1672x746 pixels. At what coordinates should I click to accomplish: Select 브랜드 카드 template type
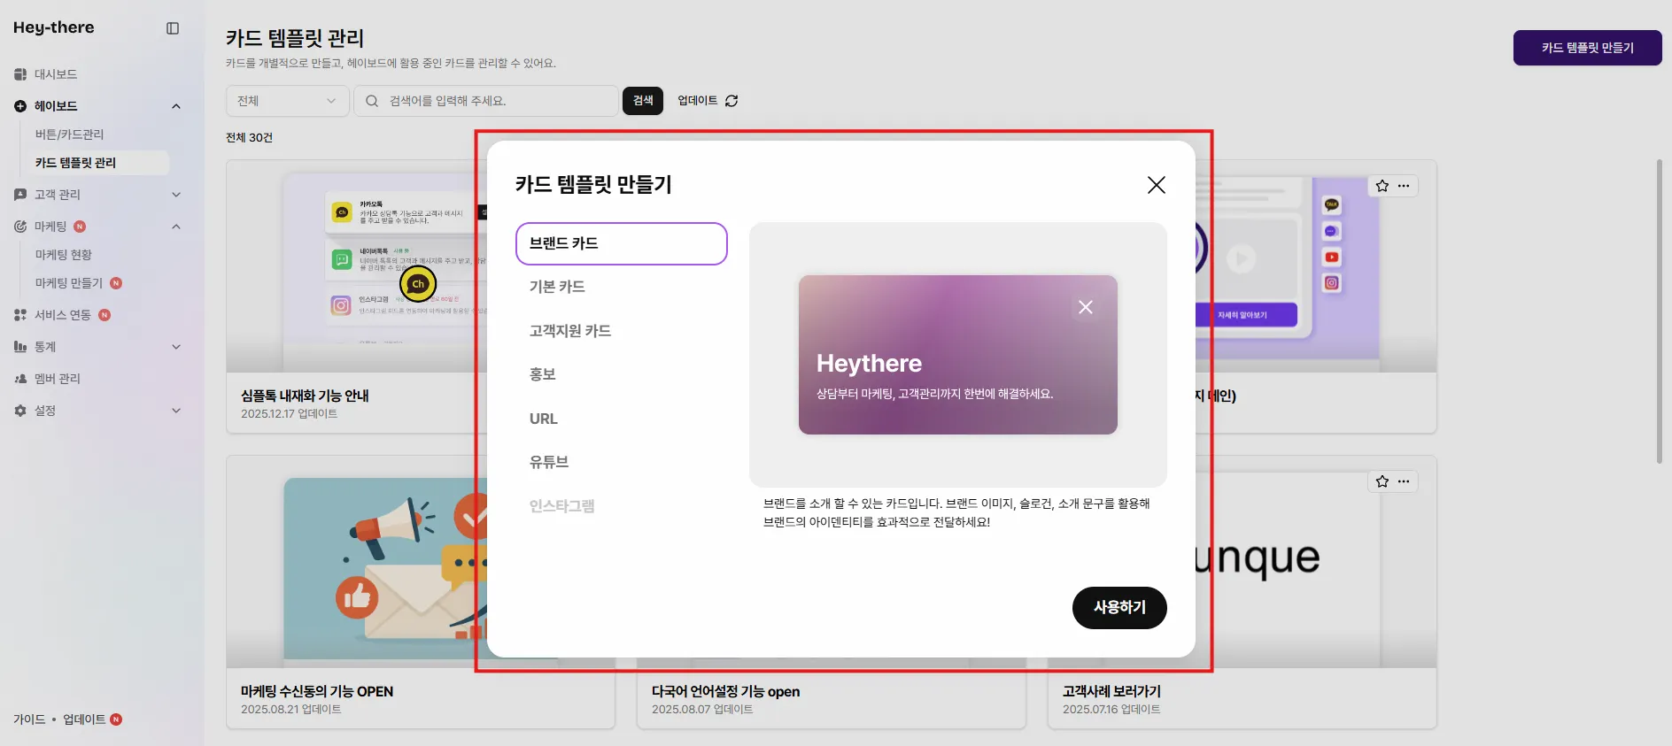622,243
